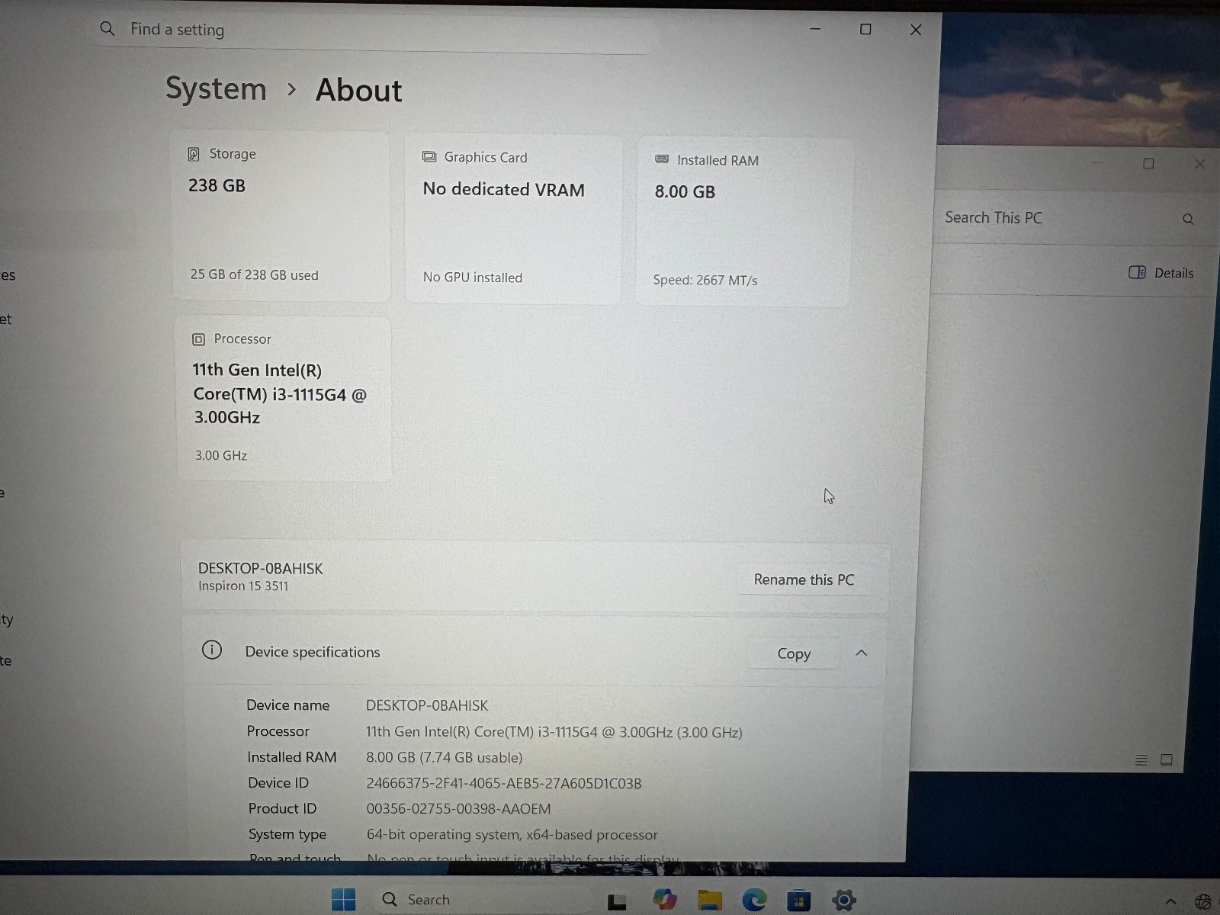Click No GPU installed text
The height and width of the screenshot is (915, 1220).
473,278
